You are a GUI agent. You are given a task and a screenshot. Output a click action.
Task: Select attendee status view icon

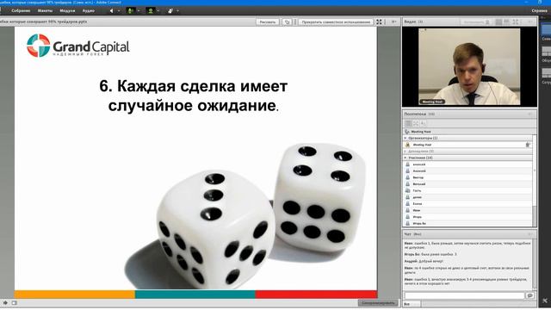[x=423, y=123]
